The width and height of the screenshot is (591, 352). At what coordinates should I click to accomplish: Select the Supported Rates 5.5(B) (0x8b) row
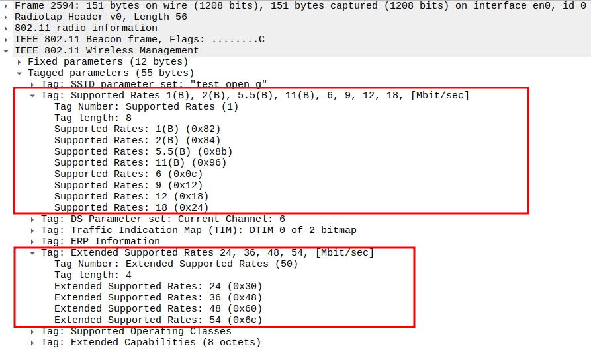pyautogui.click(x=143, y=151)
